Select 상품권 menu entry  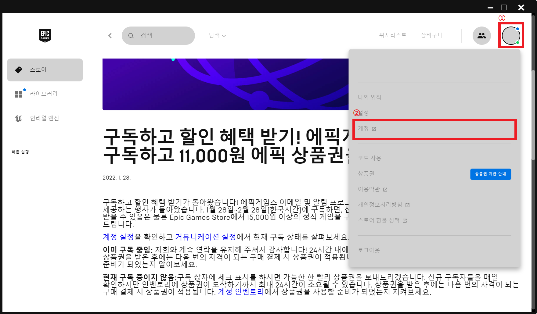366,174
